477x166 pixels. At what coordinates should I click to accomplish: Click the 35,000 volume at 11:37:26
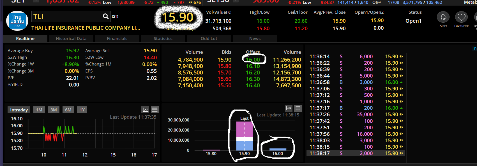[x=365, y=114]
